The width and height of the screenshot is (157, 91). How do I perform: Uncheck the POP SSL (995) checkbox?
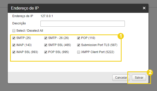point(46,52)
